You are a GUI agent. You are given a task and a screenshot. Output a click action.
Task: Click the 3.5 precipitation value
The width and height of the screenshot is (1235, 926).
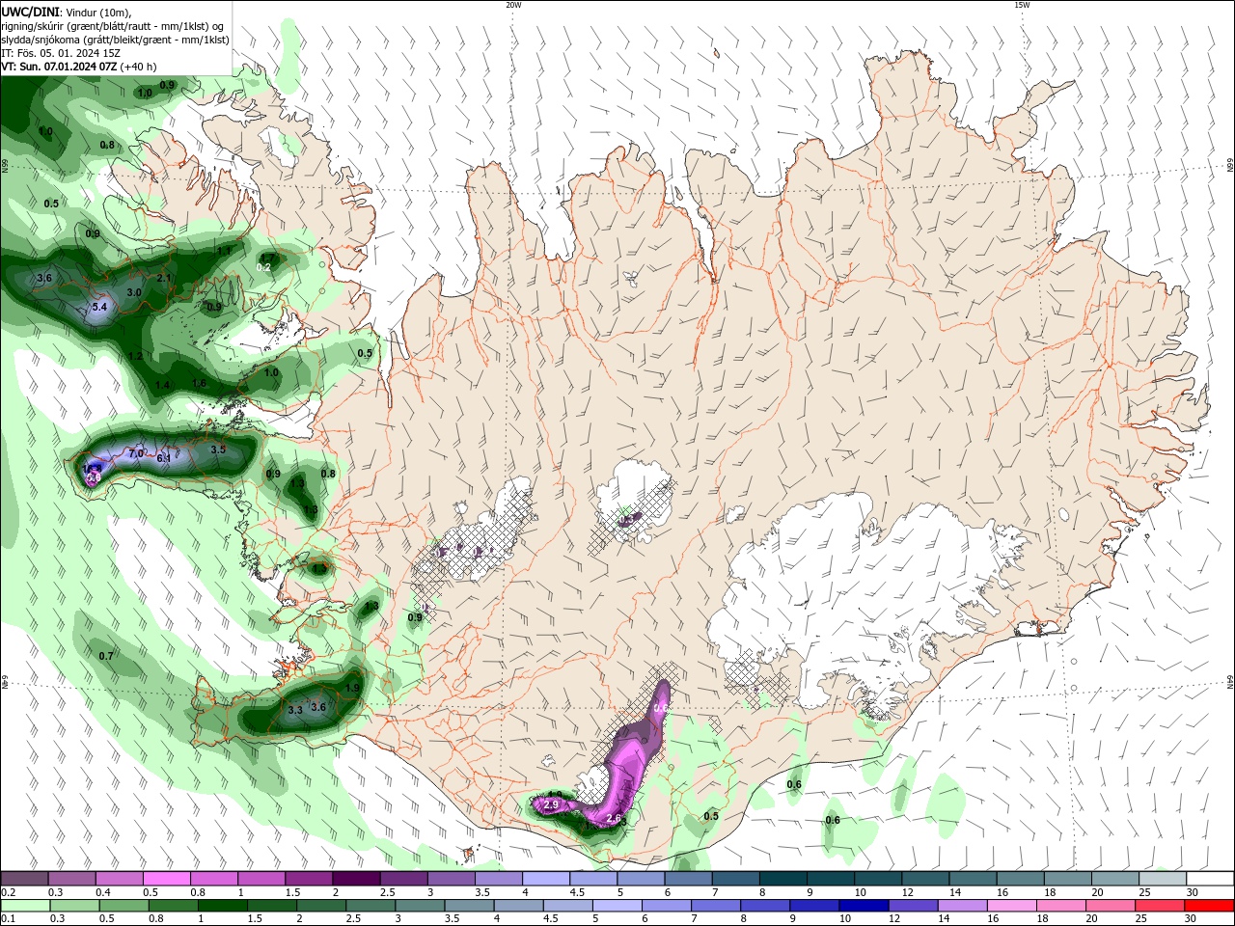point(218,449)
